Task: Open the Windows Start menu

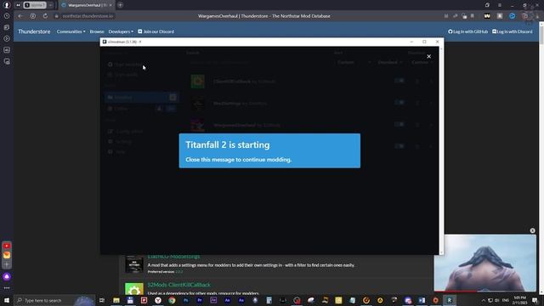Action: coord(7,300)
